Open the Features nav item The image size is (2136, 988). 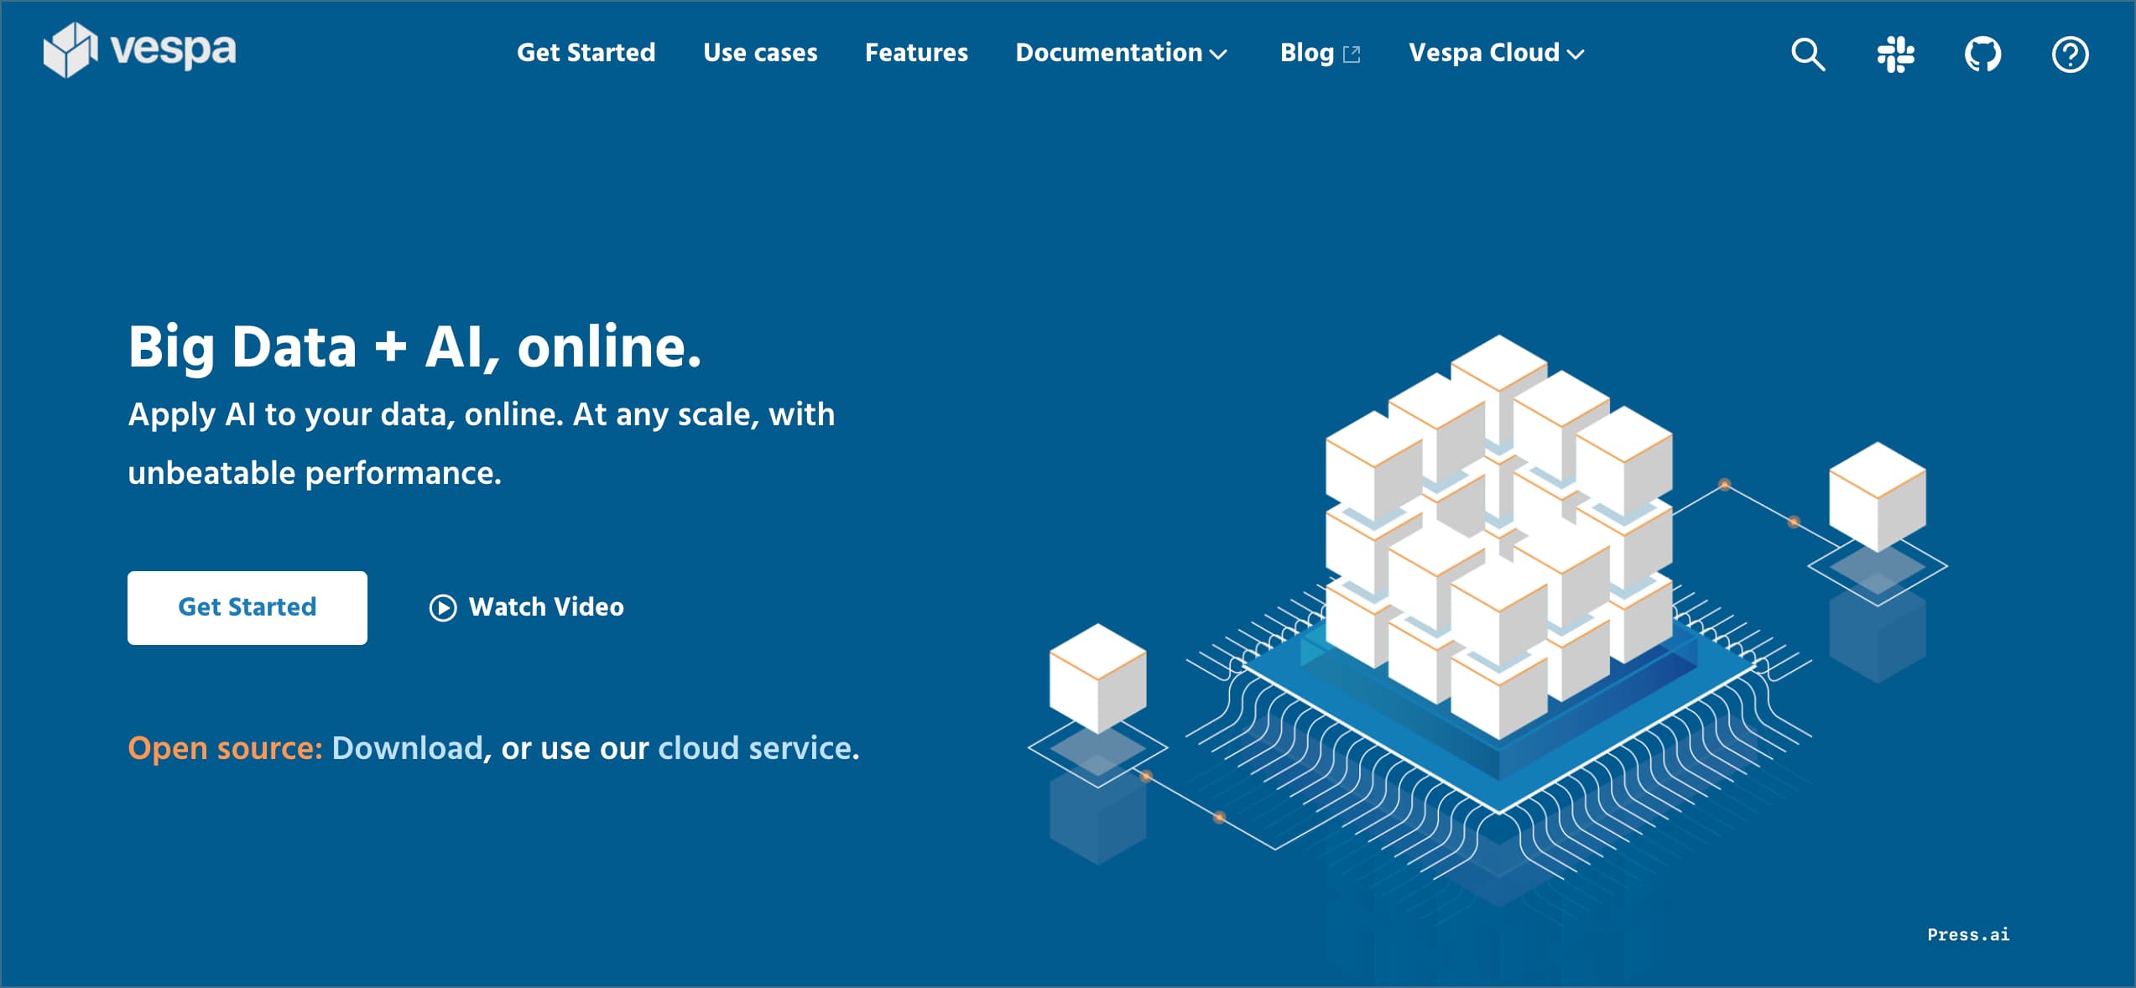click(x=916, y=53)
